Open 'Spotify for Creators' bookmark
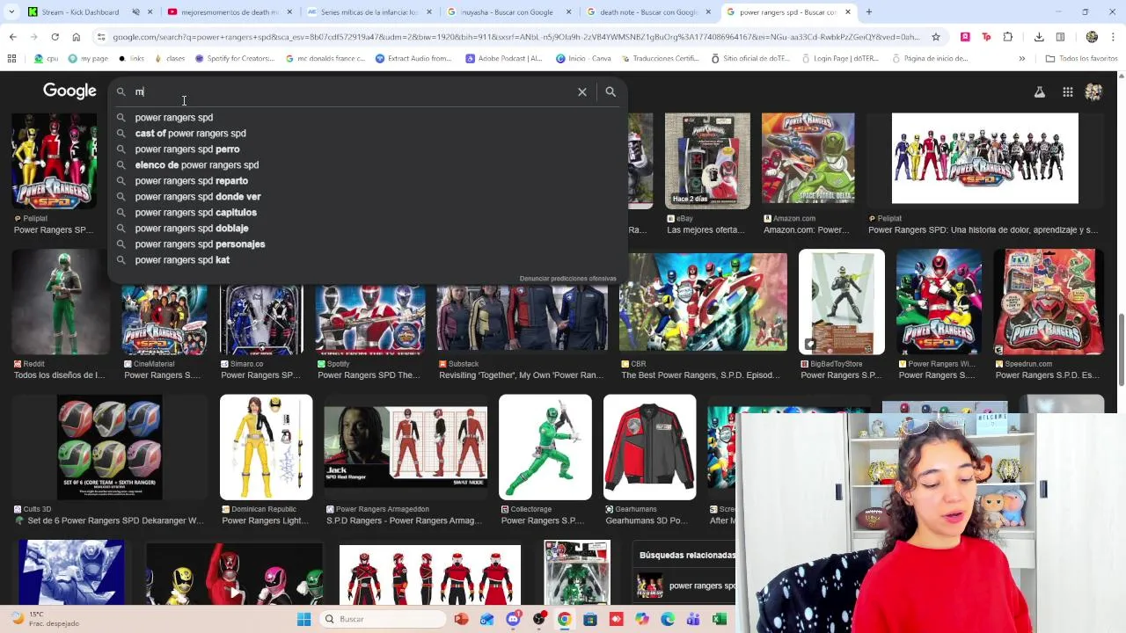The image size is (1126, 633). pyautogui.click(x=234, y=59)
